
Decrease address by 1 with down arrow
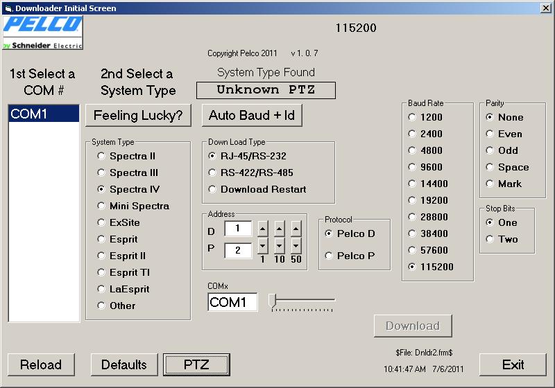coord(263,245)
